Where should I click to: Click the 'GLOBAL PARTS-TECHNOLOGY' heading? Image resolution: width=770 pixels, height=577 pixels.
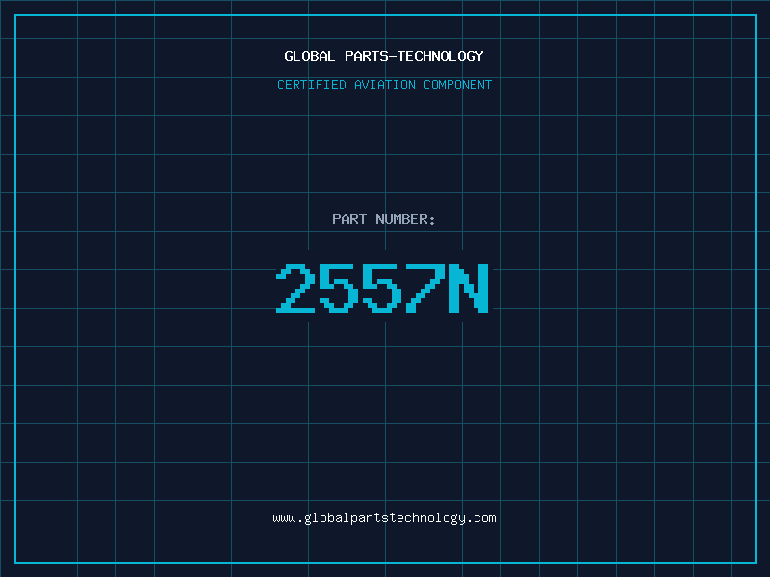(x=384, y=56)
